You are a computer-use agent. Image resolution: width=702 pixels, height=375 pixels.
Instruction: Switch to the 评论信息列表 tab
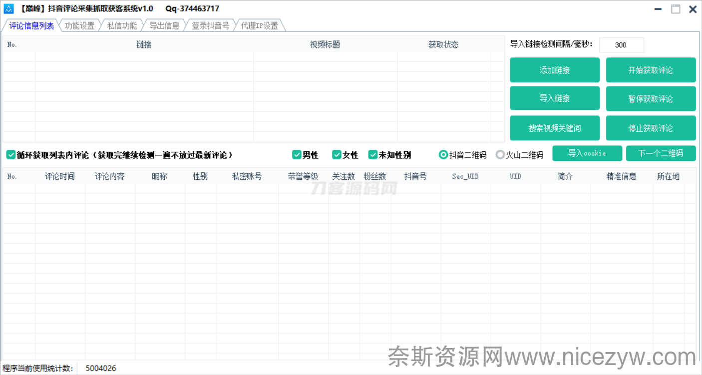31,25
